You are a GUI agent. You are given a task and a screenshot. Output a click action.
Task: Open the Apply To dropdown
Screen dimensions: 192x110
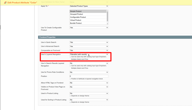point(89,6)
